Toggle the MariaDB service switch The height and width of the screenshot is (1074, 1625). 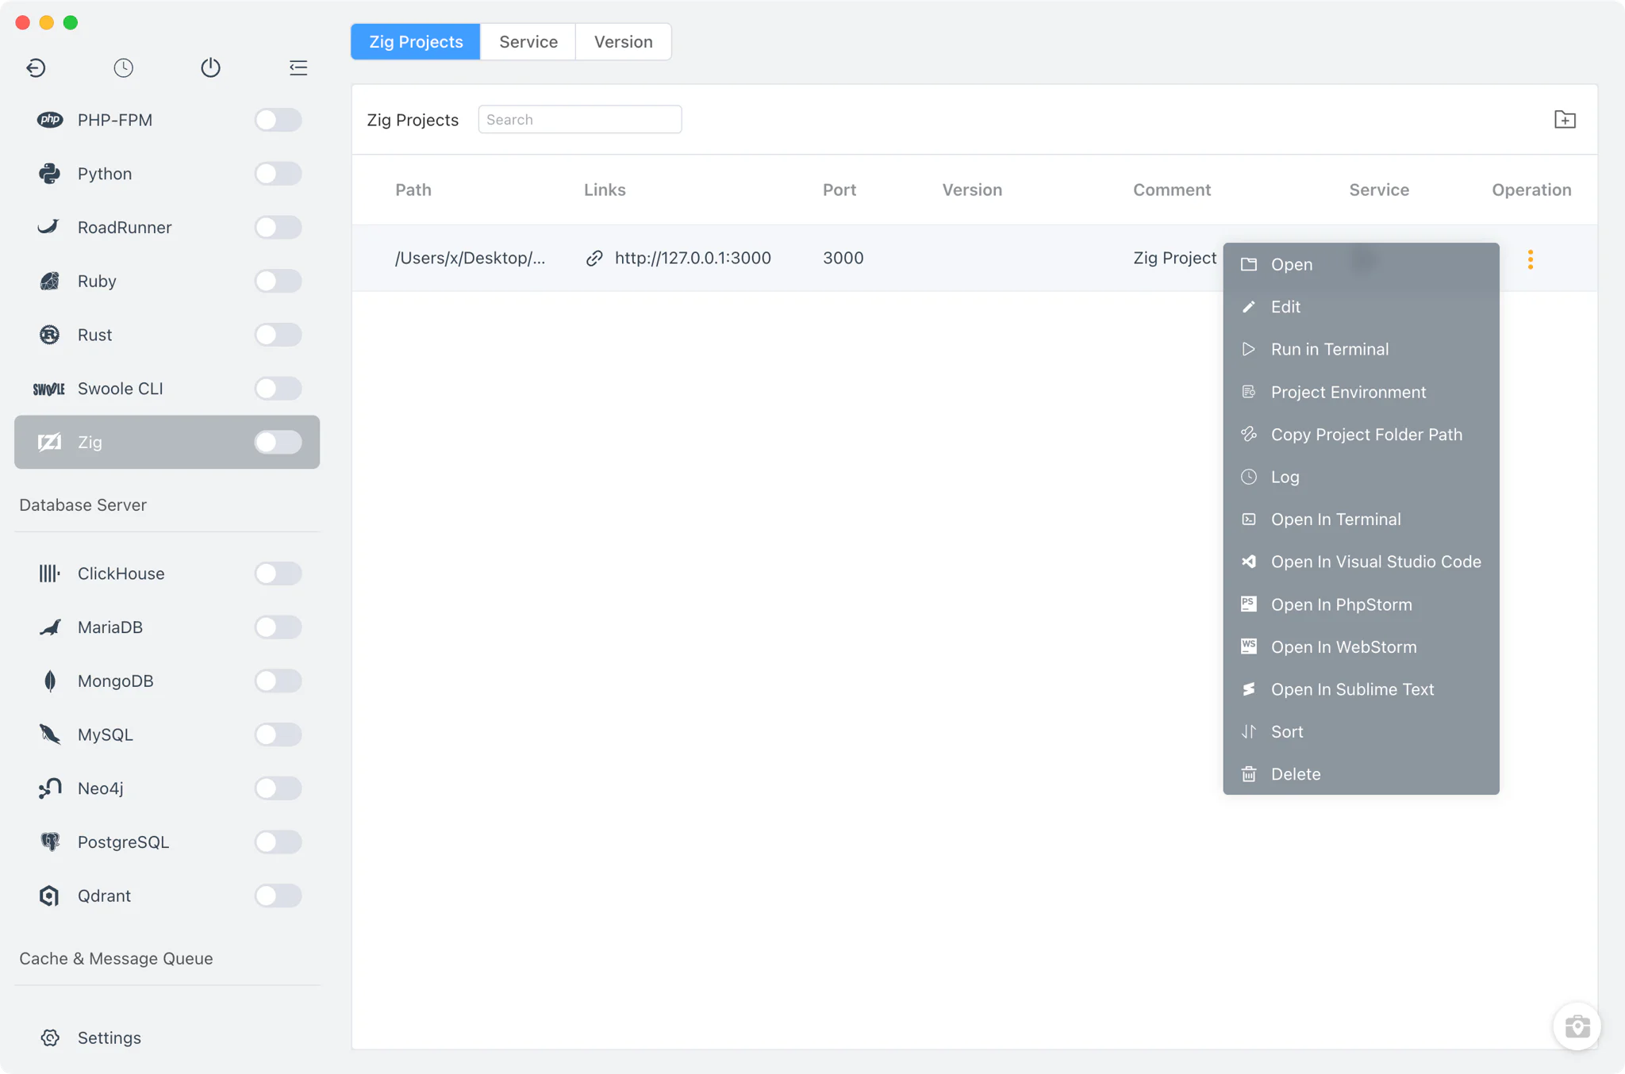coord(278,627)
